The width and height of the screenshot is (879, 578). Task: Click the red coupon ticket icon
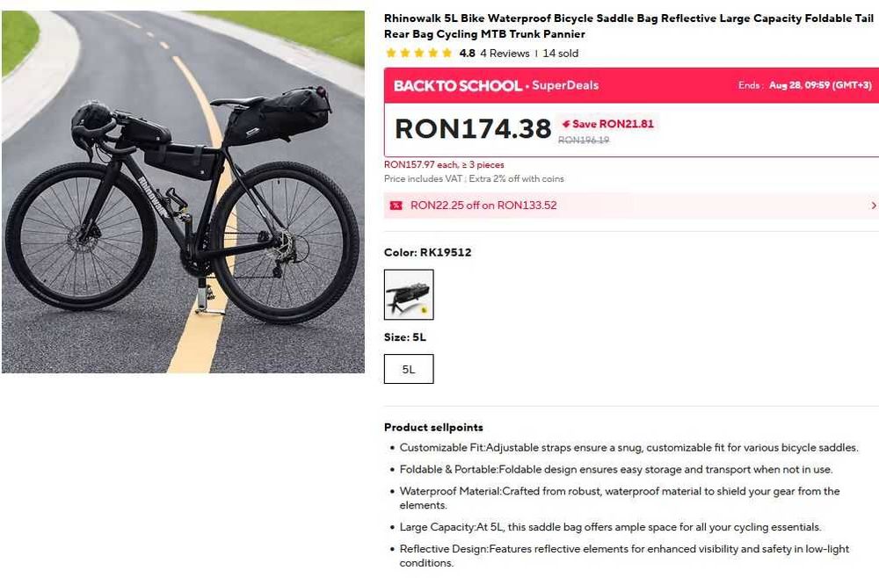point(396,206)
